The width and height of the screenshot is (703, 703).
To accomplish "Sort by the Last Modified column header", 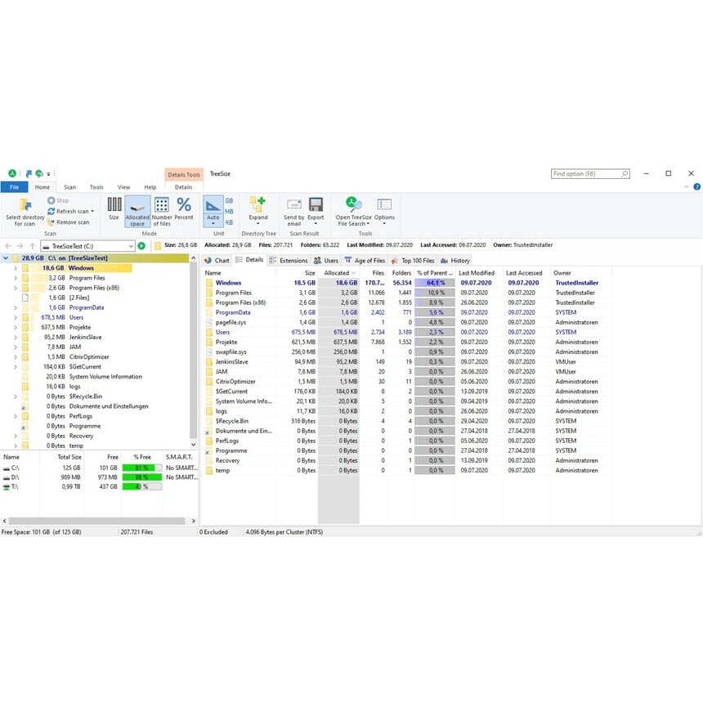I will [x=476, y=273].
